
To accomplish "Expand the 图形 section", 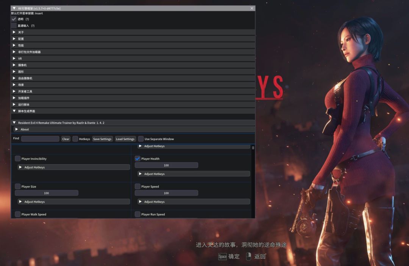I will [x=133, y=71].
